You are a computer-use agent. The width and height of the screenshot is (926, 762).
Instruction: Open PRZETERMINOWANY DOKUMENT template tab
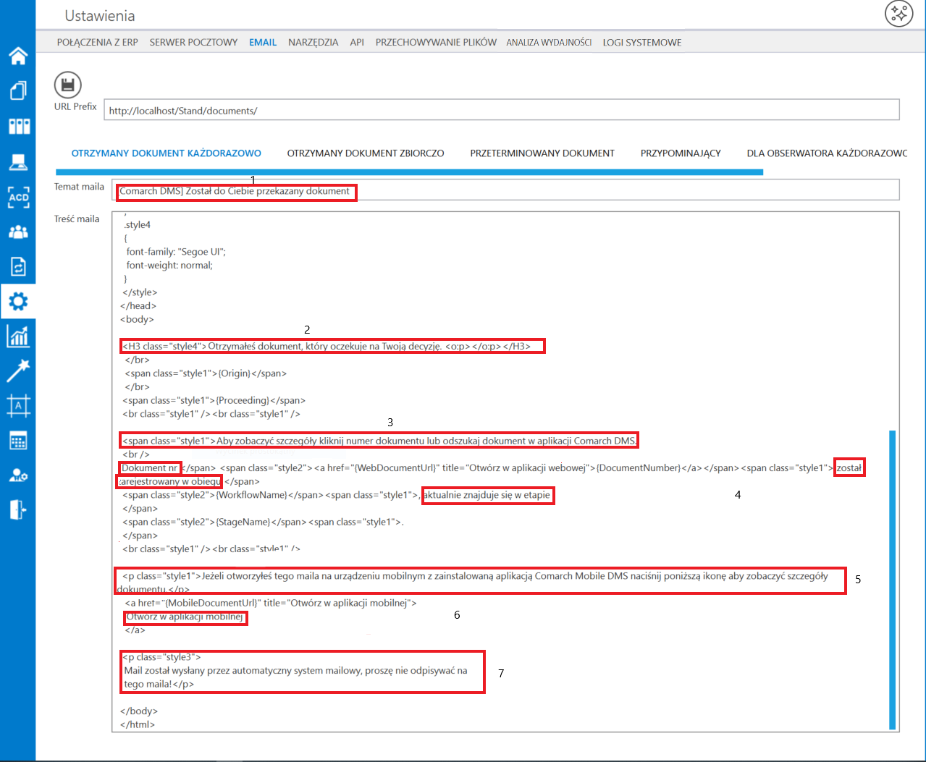pos(542,153)
